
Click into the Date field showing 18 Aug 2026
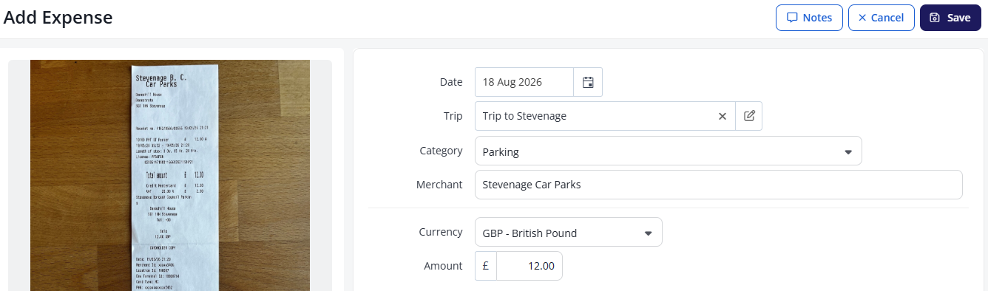pyautogui.click(x=524, y=82)
